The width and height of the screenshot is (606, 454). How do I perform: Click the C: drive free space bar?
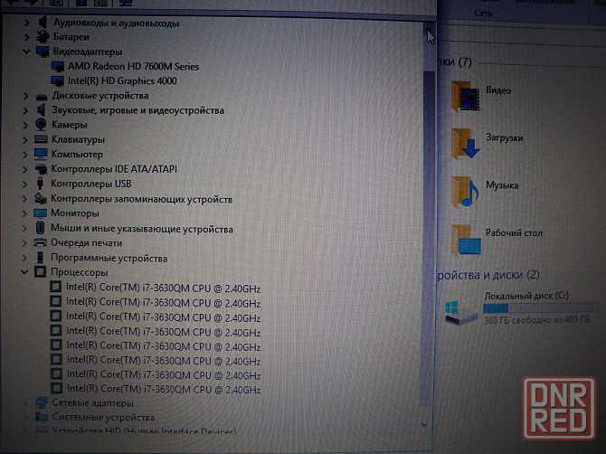pos(540,308)
